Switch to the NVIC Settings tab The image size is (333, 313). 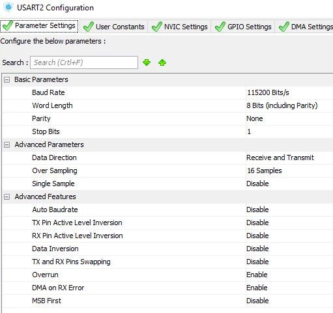coord(180,27)
